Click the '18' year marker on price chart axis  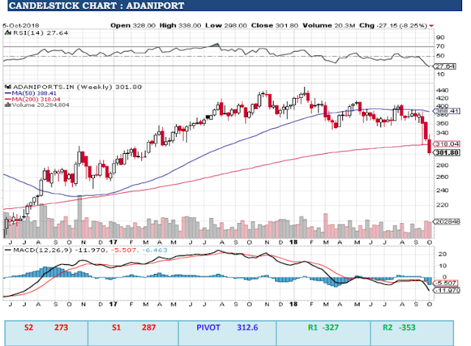coord(294,242)
